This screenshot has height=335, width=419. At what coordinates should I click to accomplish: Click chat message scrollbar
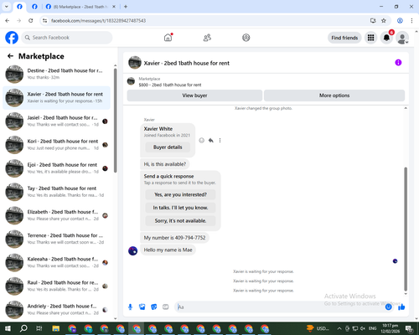click(406, 229)
